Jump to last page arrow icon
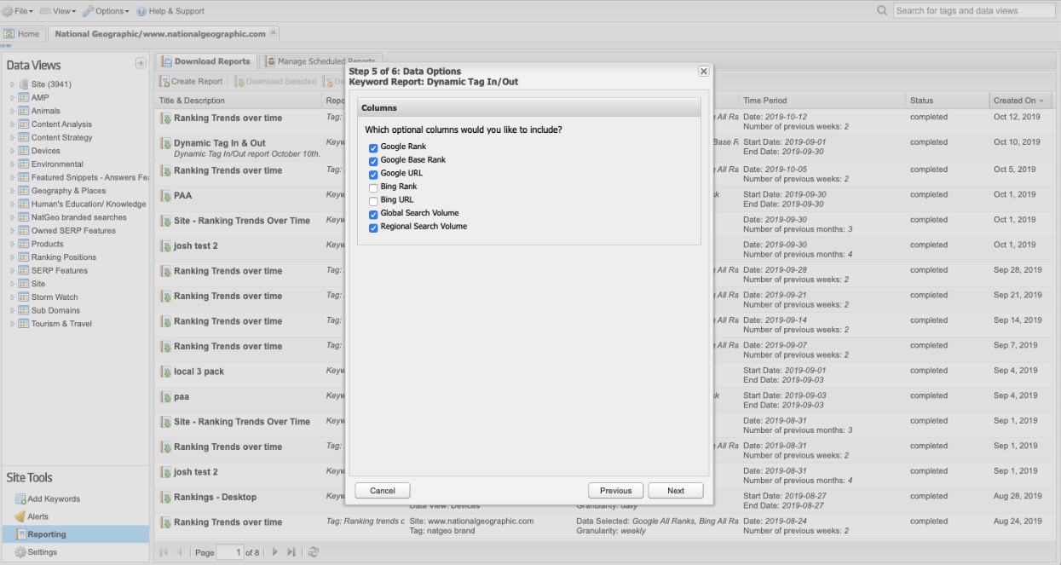The width and height of the screenshot is (1061, 565). click(291, 552)
